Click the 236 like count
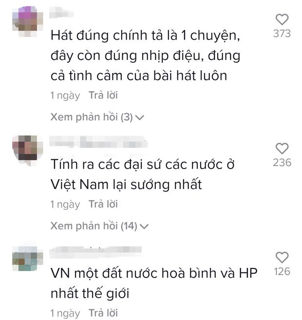This screenshot has width=302, height=320. pyautogui.click(x=282, y=163)
